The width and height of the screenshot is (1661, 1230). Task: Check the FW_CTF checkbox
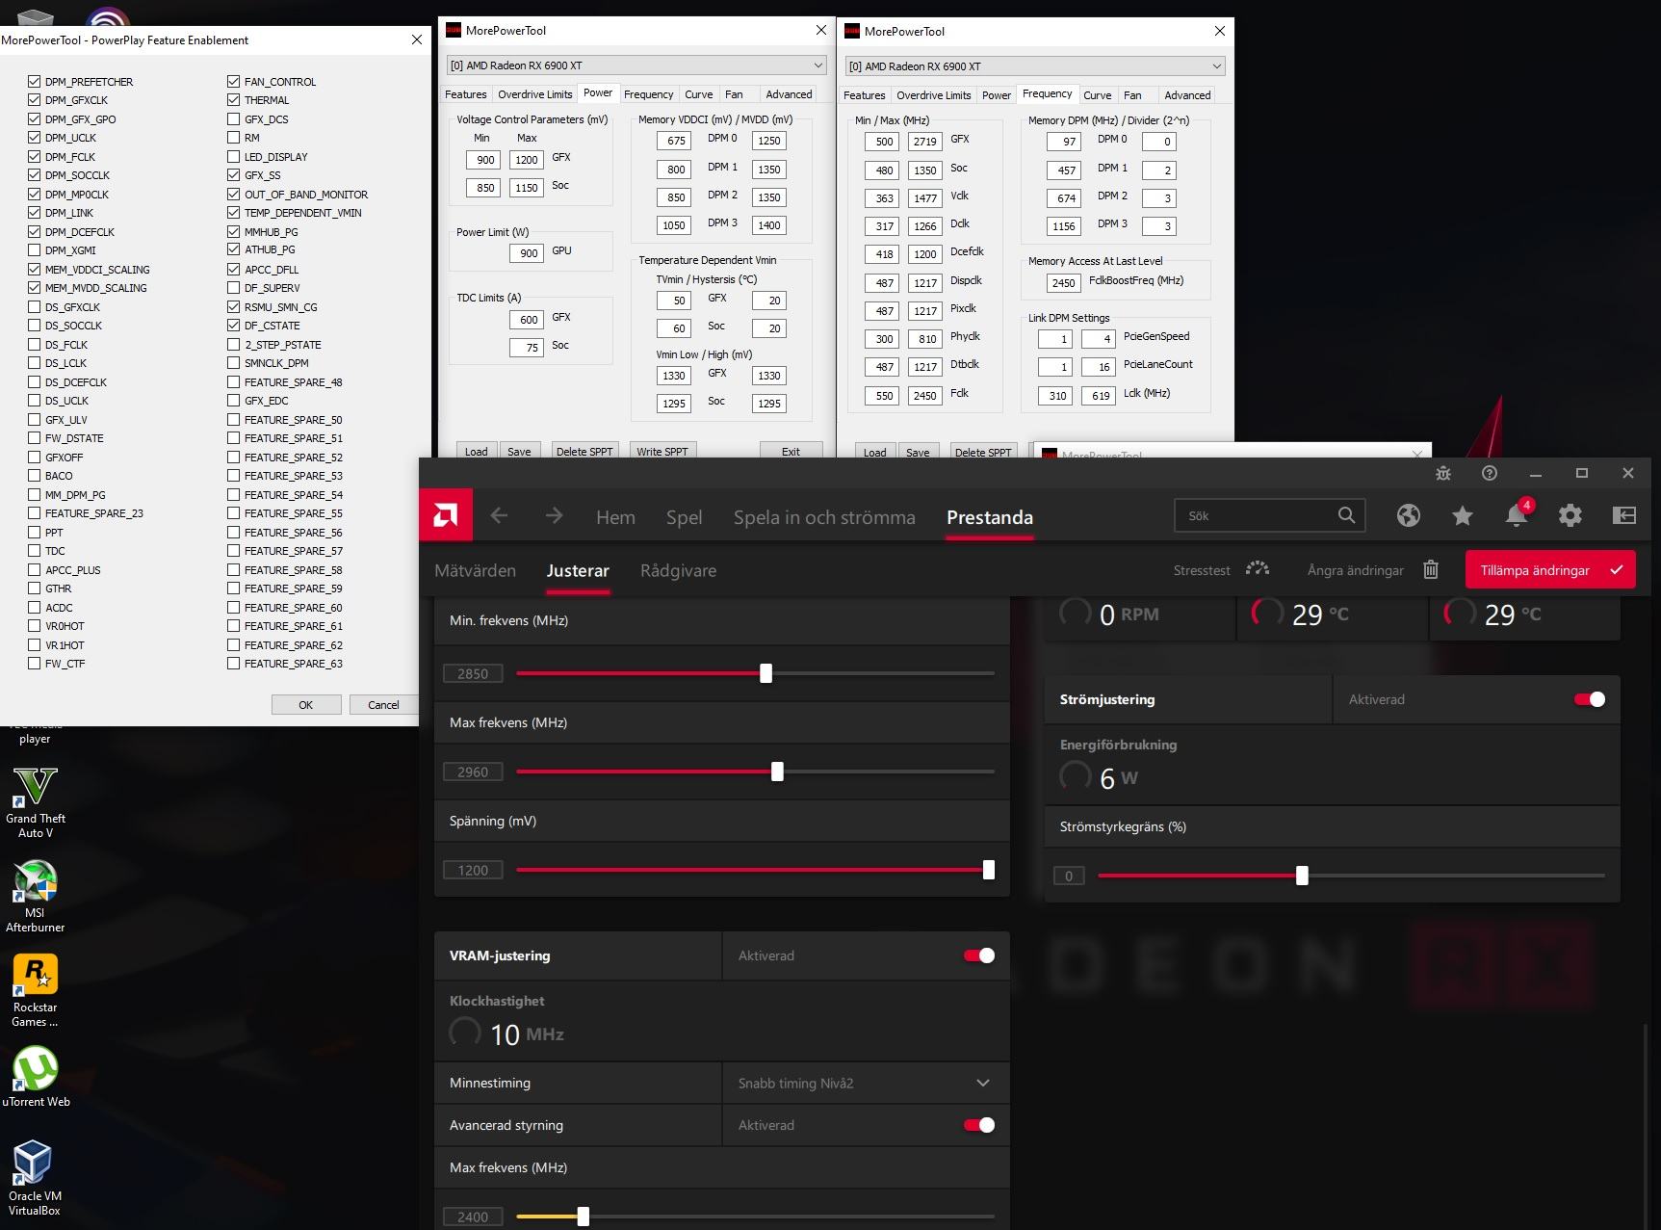(35, 664)
